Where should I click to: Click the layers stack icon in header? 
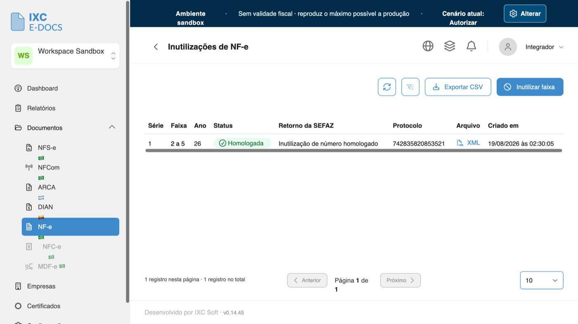tap(450, 46)
